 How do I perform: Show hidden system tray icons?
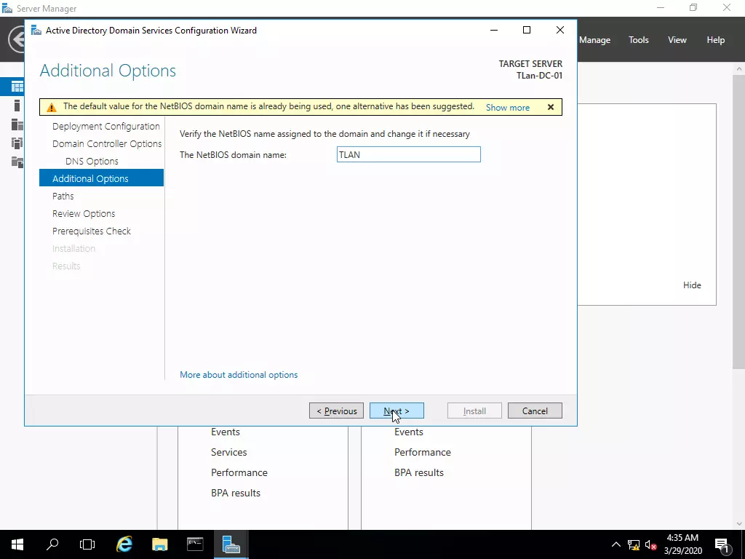point(615,544)
